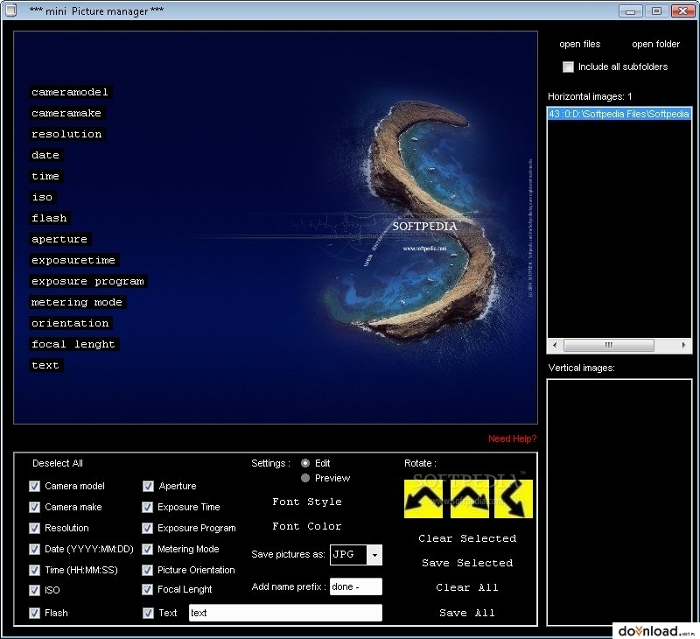Image resolution: width=700 pixels, height=639 pixels.
Task: Open the Font Style dialog
Action: [307, 502]
